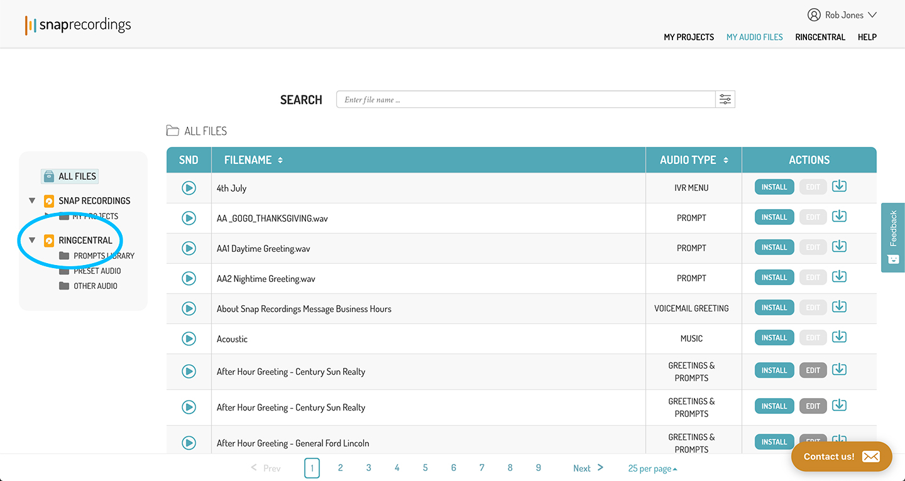Install AA2 Nightime Greeting.wav
The width and height of the screenshot is (905, 481).
(x=774, y=278)
